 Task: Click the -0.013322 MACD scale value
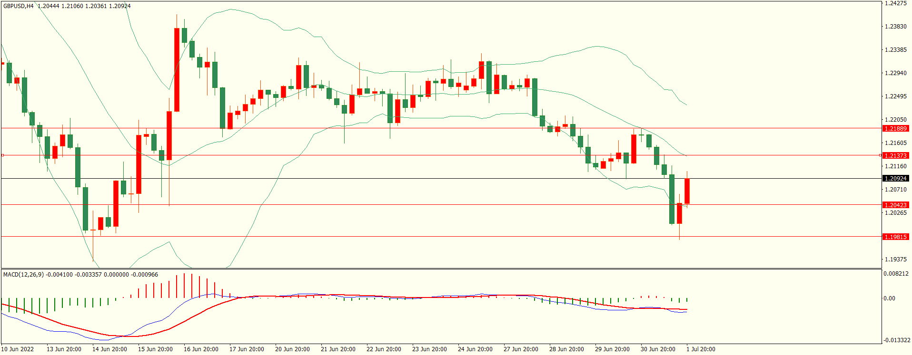pos(897,340)
